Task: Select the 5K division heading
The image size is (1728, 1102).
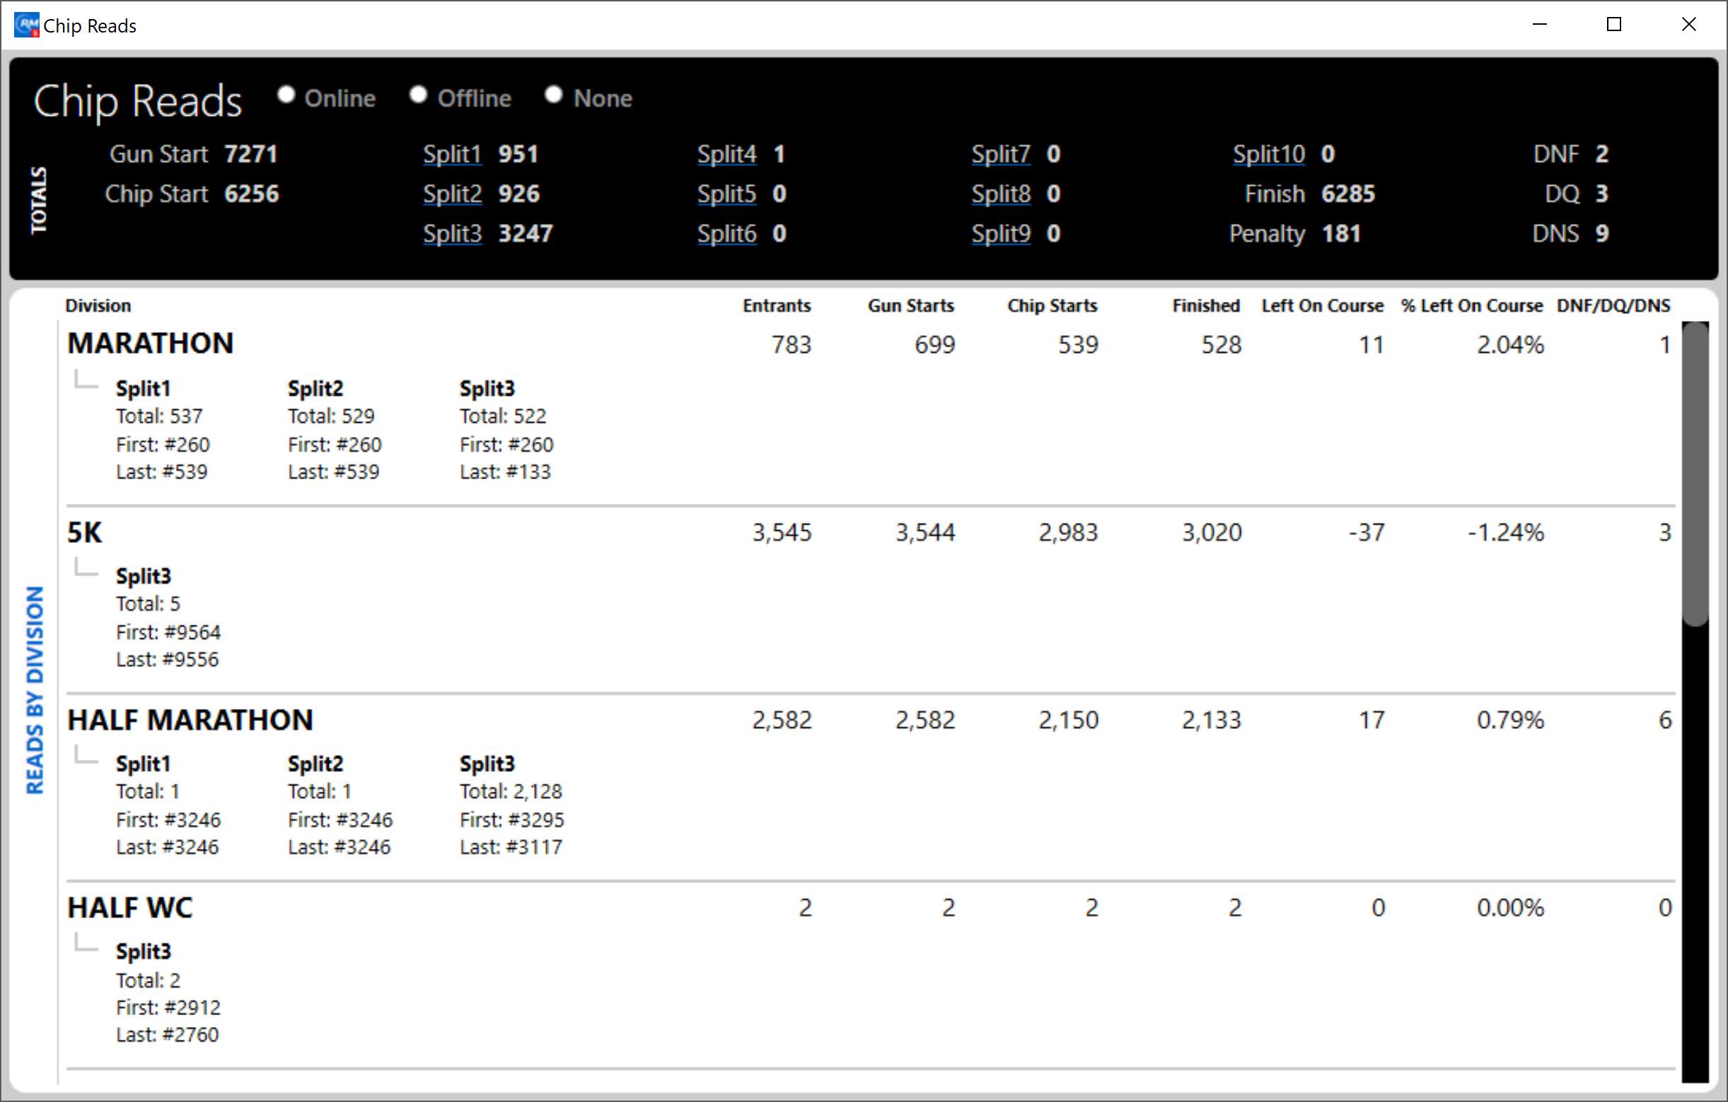Action: pyautogui.click(x=85, y=533)
